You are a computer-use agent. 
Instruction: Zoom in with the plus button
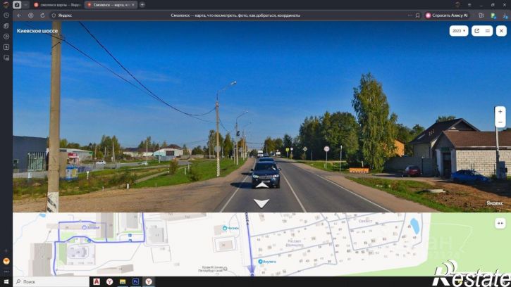(x=500, y=112)
